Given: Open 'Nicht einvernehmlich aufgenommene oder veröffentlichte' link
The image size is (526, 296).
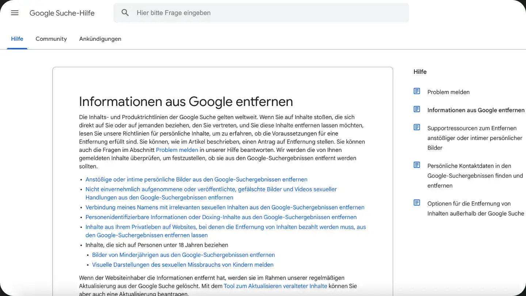Looking at the screenshot, I should 211,193.
